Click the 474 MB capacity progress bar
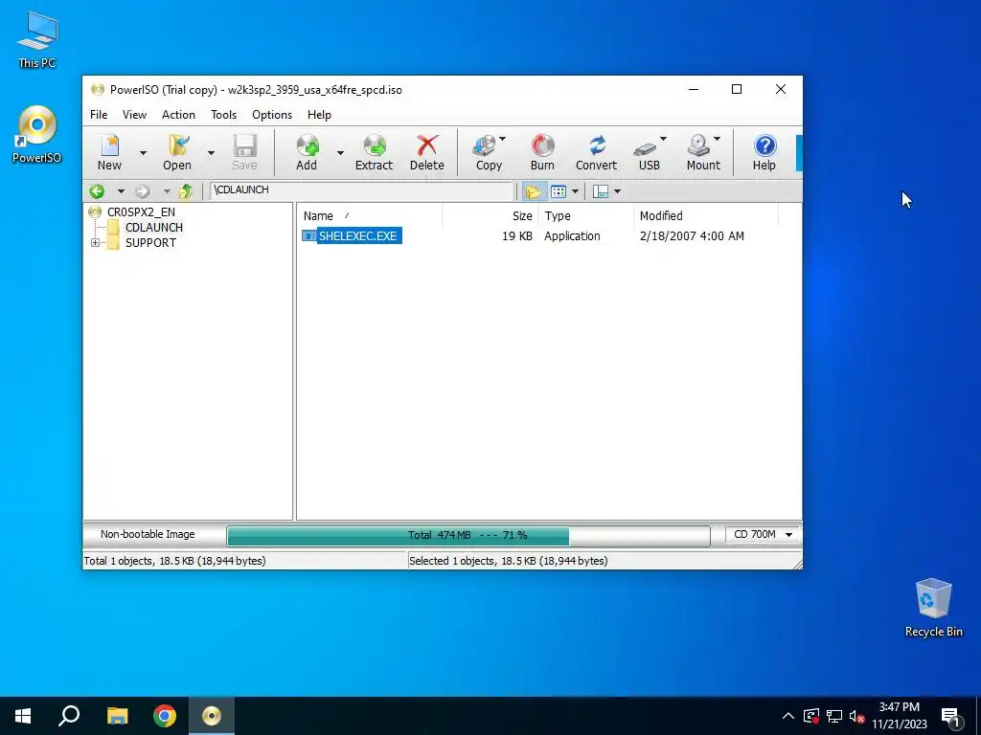Image resolution: width=981 pixels, height=735 pixels. pos(468,536)
